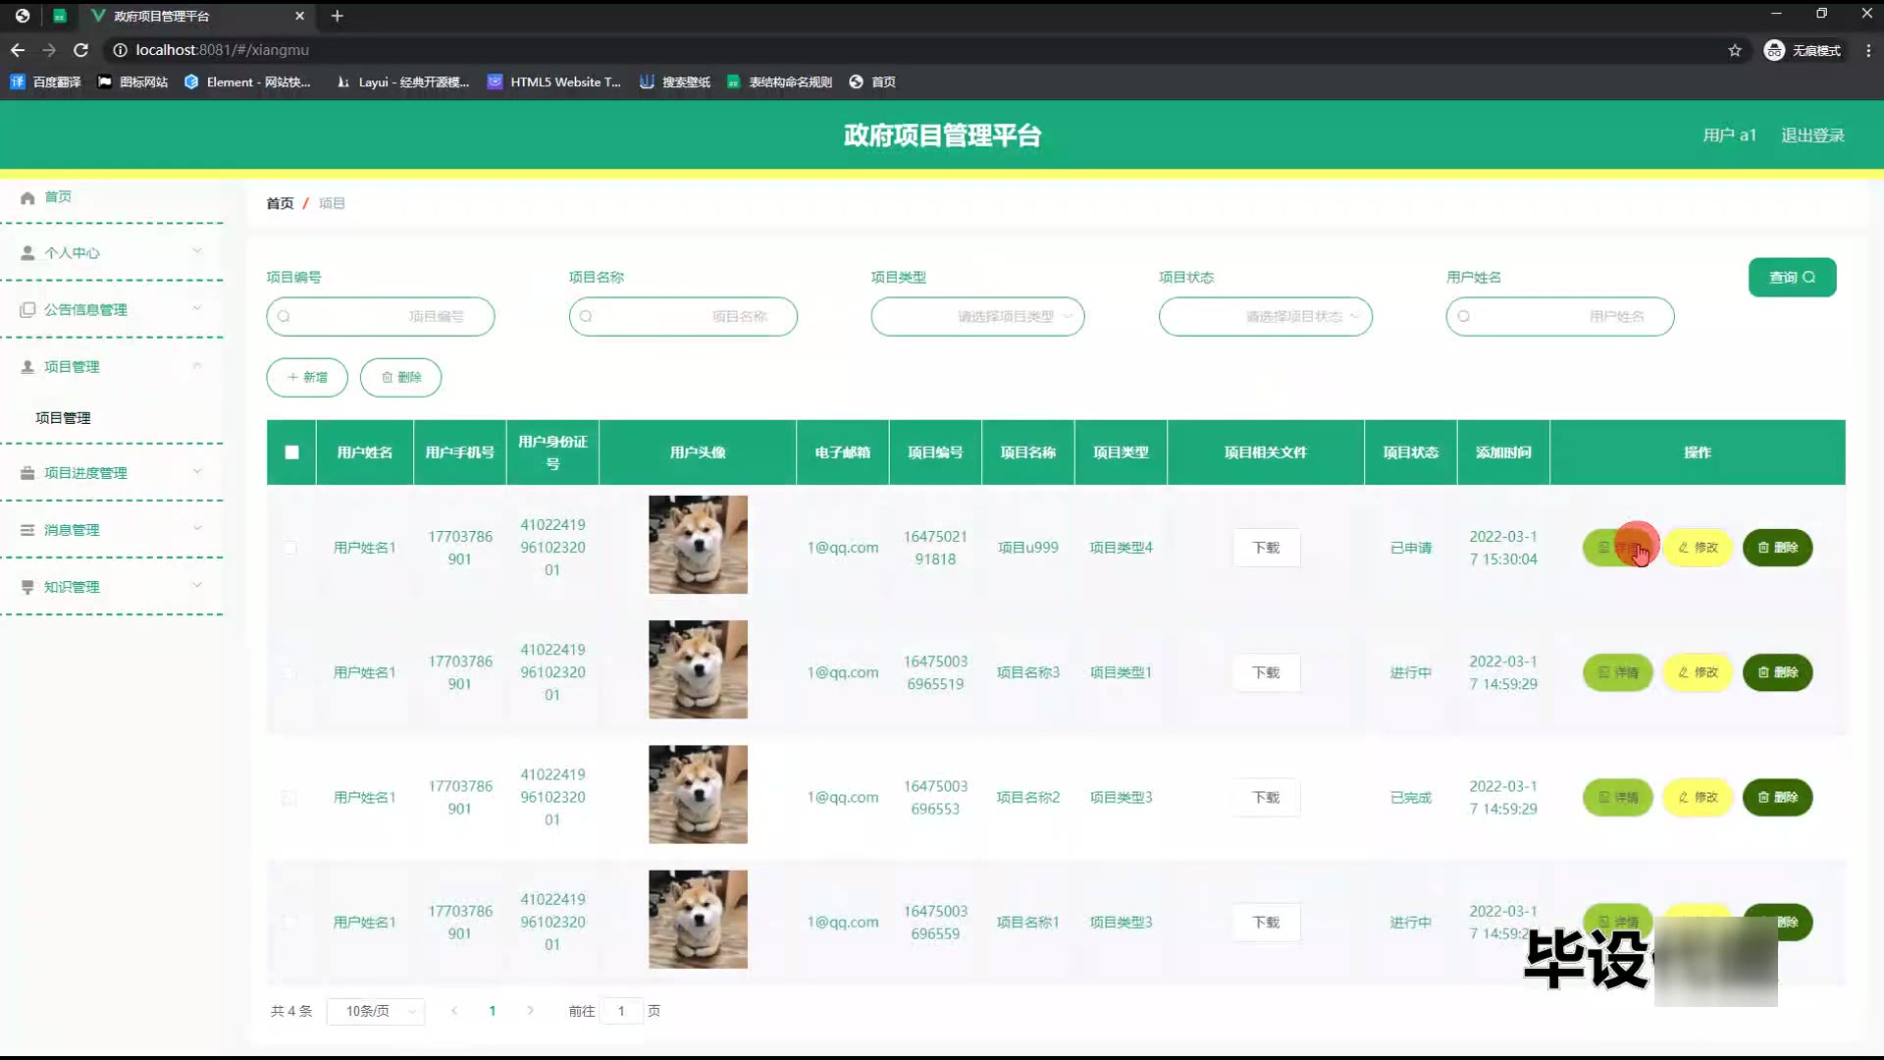This screenshot has height=1060, width=1884.
Task: Open the 10条/页 page size dropdown
Action: [376, 1011]
